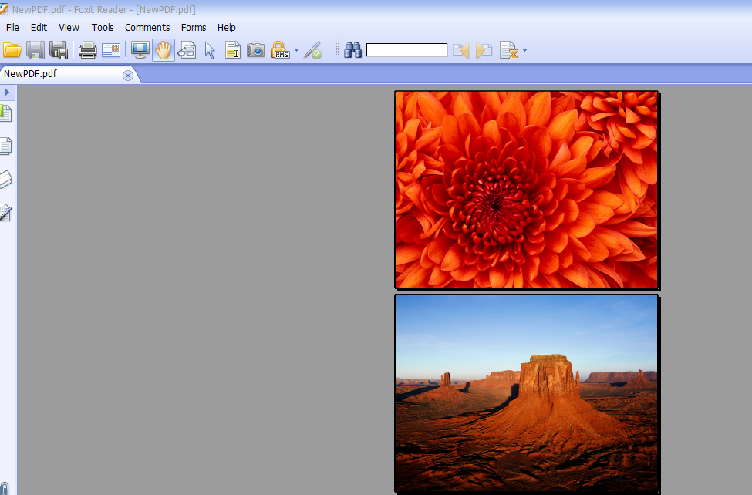Click the Save As floppy icon
Screen dimensions: 752x495
(x=59, y=50)
